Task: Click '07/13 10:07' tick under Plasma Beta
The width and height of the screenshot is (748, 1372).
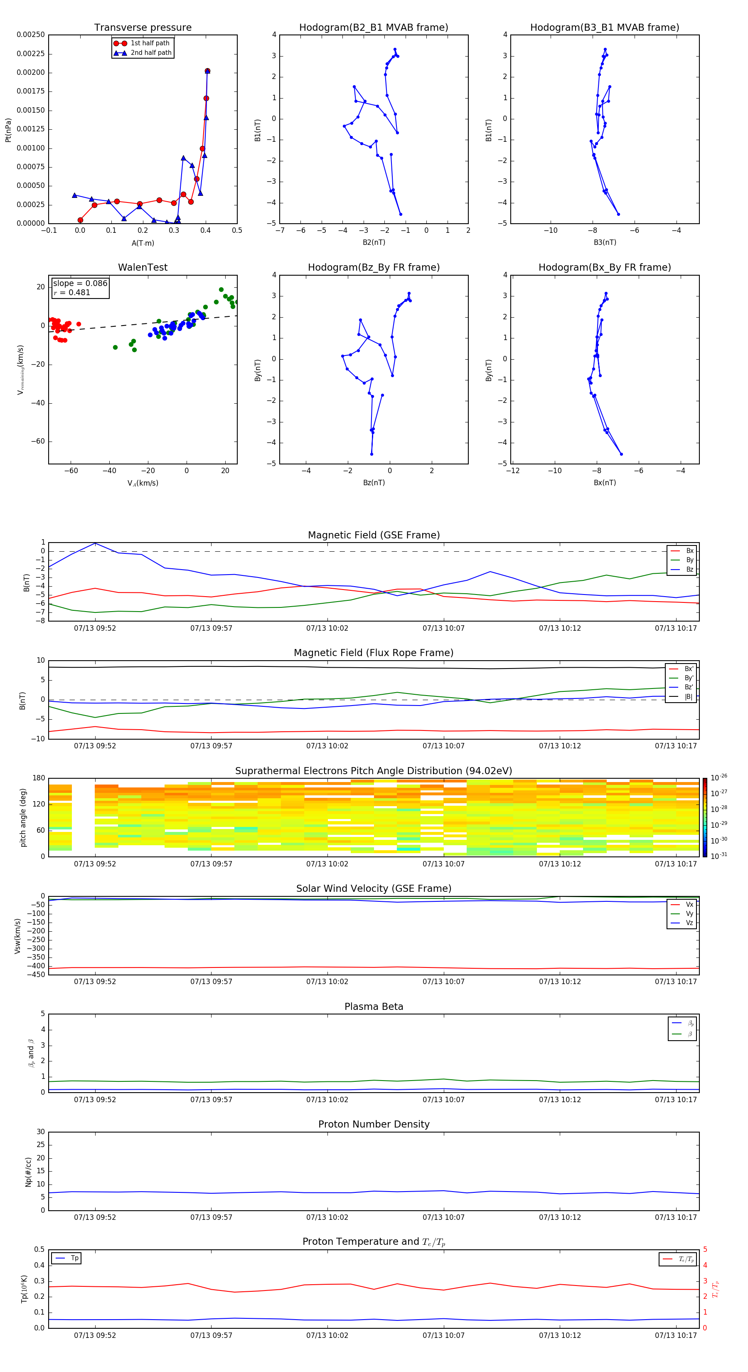Action: point(443,1100)
